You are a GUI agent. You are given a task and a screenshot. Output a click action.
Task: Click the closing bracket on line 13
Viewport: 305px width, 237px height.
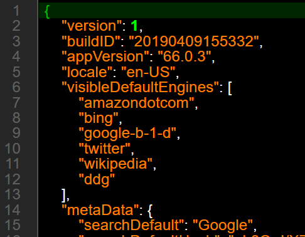(x=63, y=196)
